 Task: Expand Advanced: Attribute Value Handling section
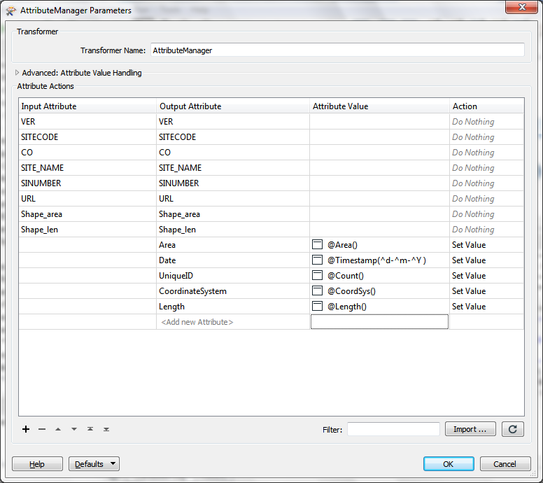[17, 73]
